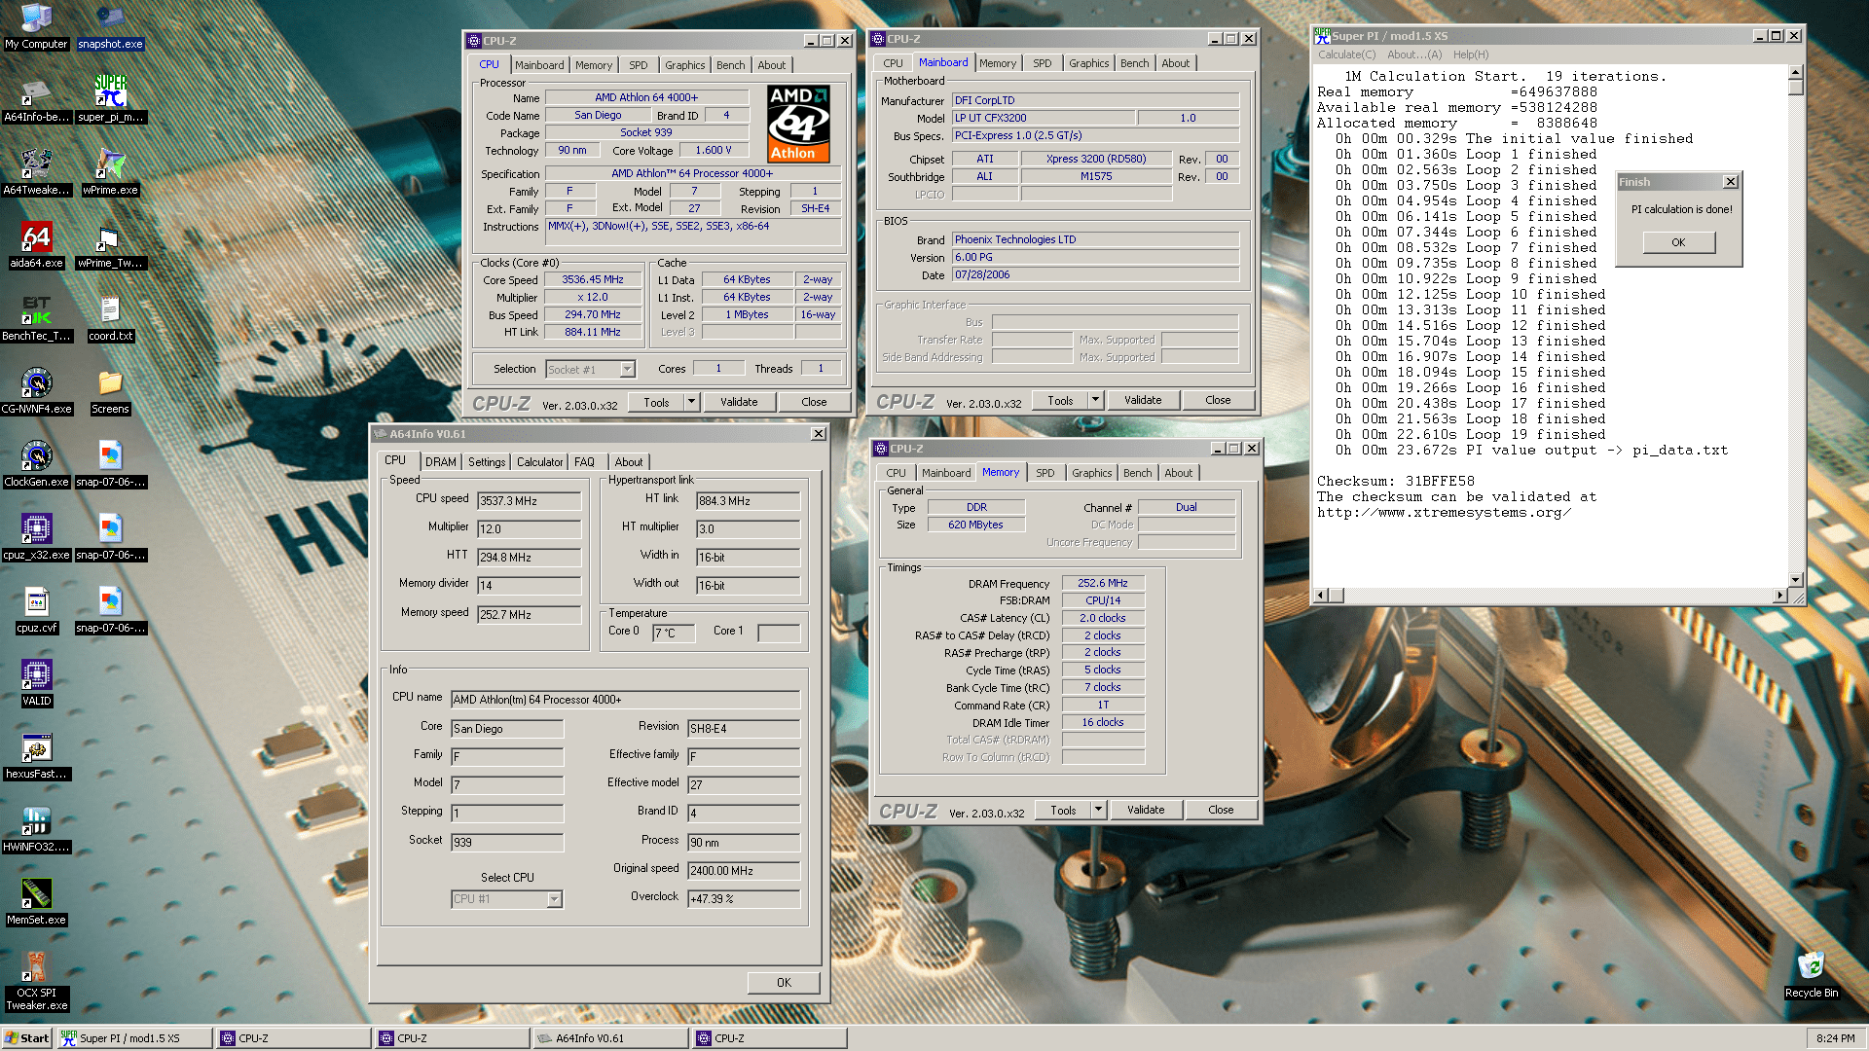Viewport: 1869px width, 1051px height.
Task: Launch wPrime.exe desktop icon
Action: [x=110, y=172]
